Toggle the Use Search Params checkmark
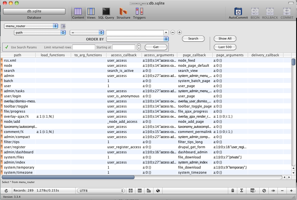This screenshot has height=200, width=297. point(6,47)
